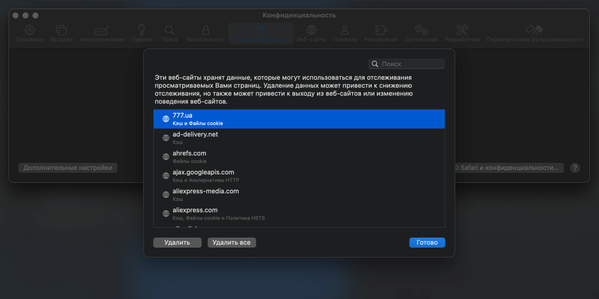Select the aliexpress.com list item

point(299,214)
